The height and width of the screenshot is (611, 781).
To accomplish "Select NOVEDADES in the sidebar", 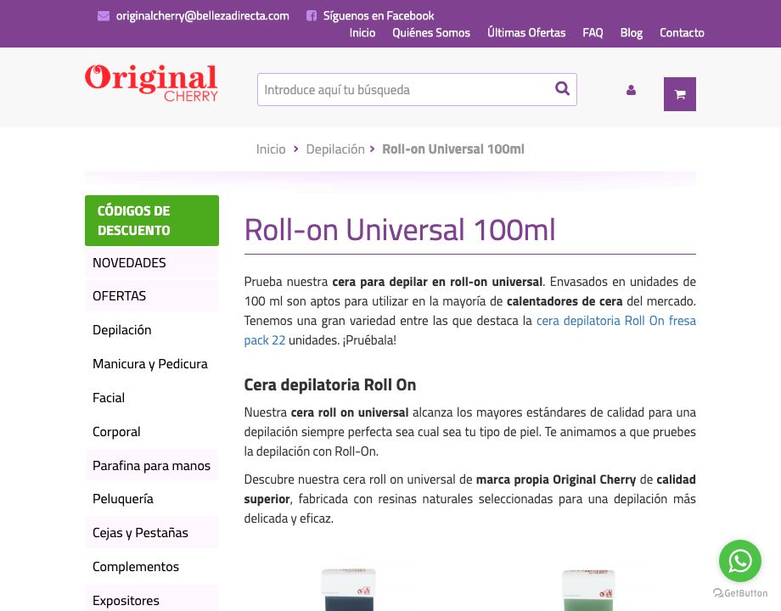I will [x=152, y=263].
